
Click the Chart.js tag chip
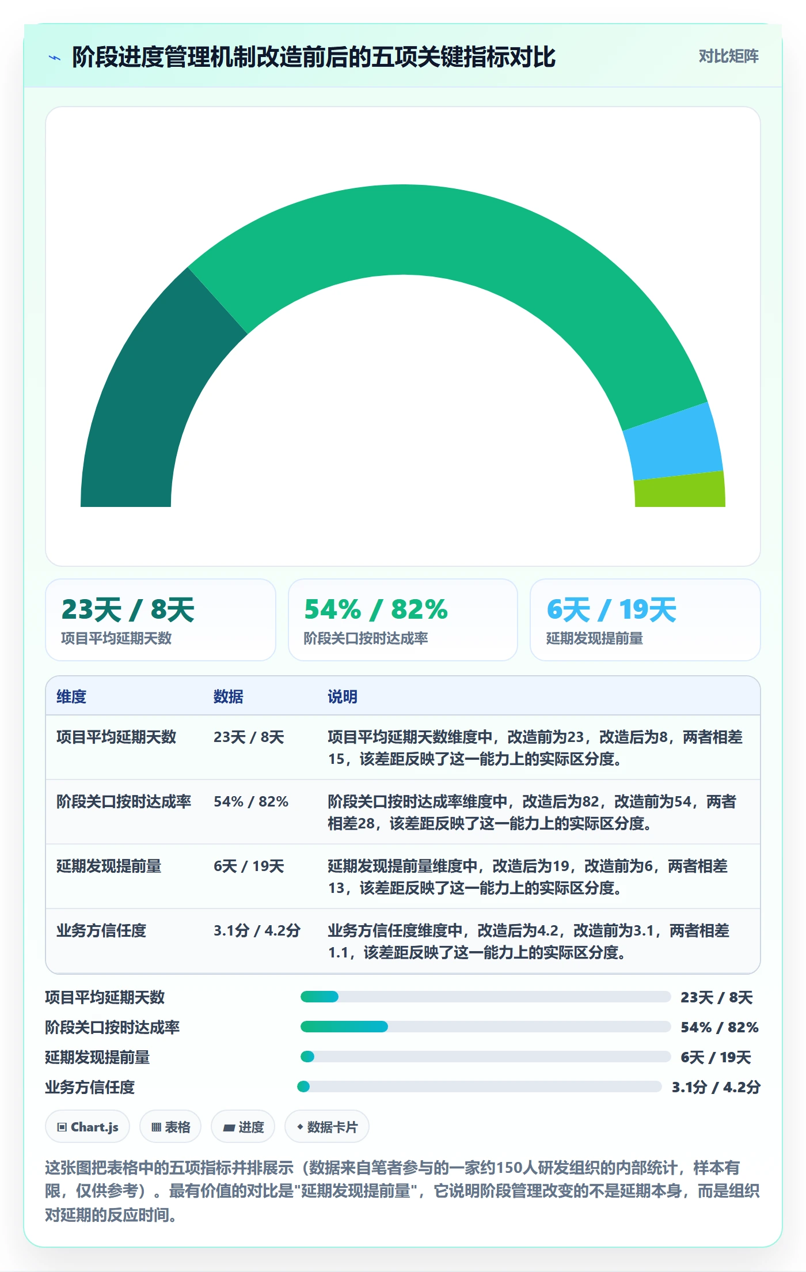click(88, 1126)
